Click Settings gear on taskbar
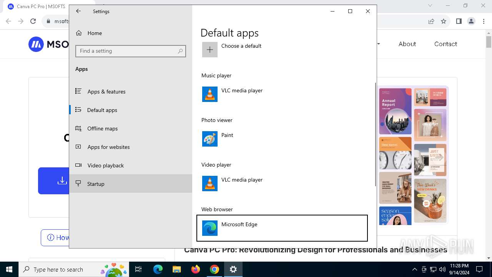Image resolution: width=492 pixels, height=277 pixels. click(233, 269)
